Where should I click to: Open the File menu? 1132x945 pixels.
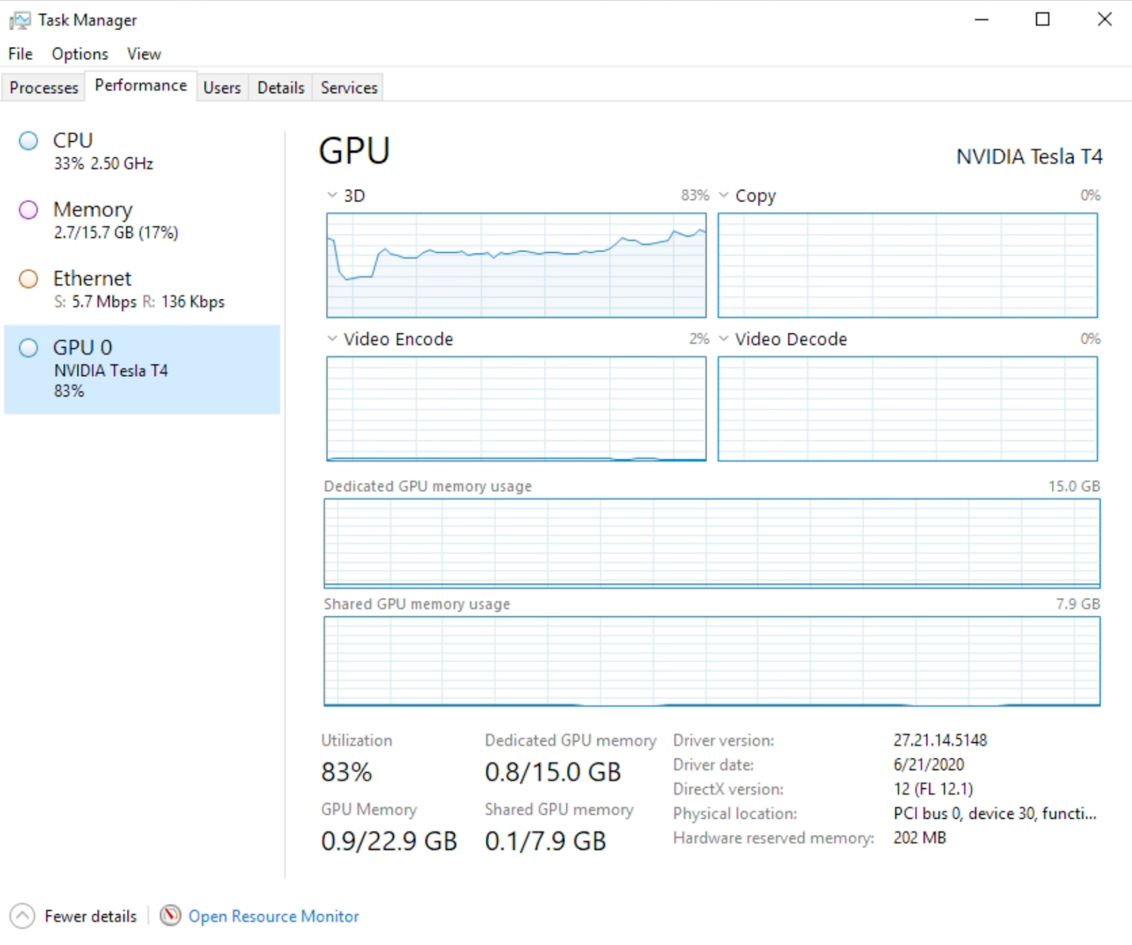21,54
